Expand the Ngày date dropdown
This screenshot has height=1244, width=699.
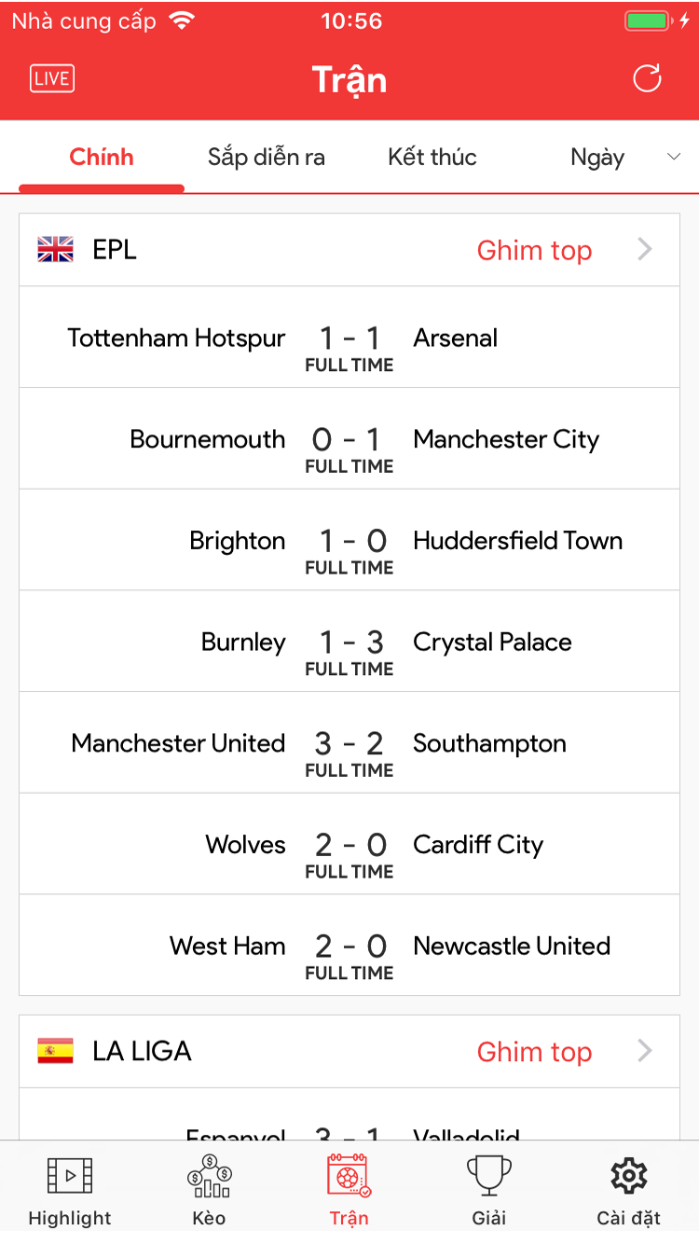tap(674, 157)
